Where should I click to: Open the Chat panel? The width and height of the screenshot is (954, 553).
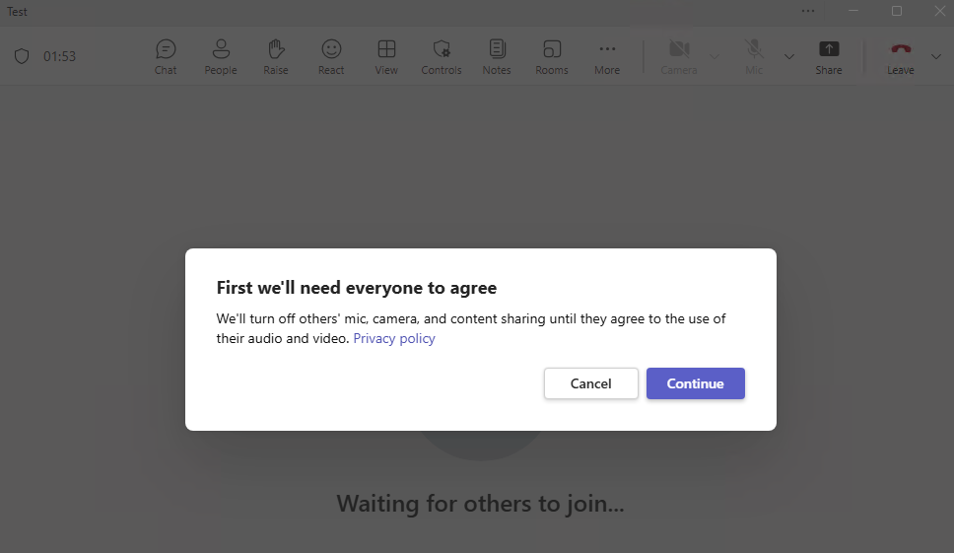pos(166,56)
